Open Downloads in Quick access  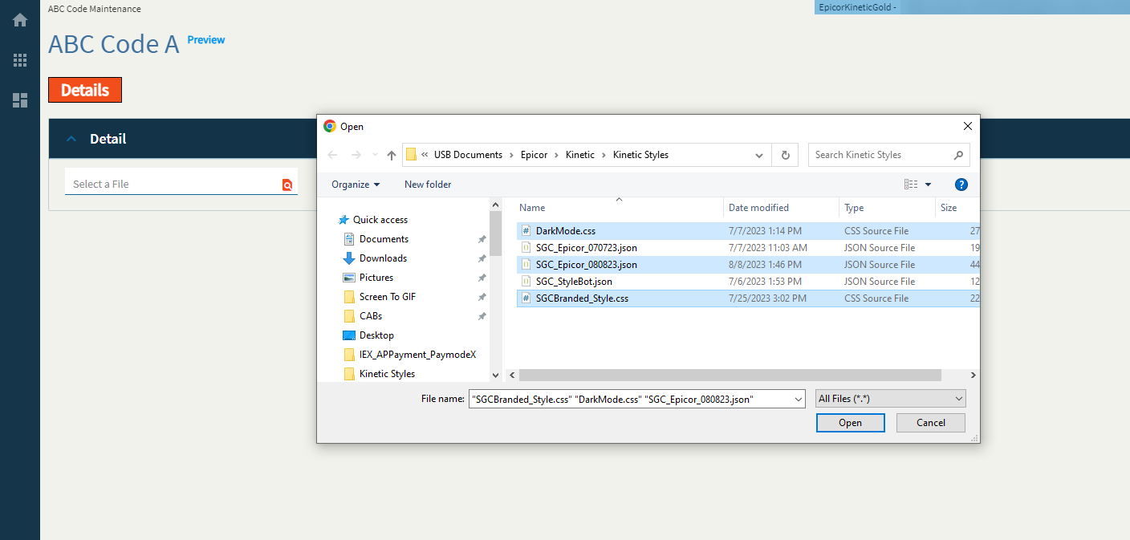click(383, 258)
